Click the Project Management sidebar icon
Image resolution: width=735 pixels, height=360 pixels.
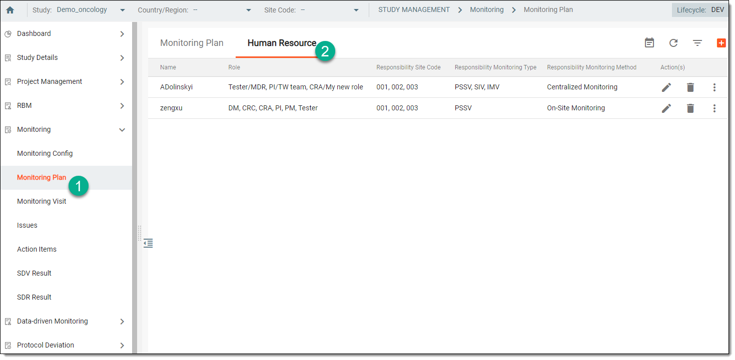click(x=8, y=82)
